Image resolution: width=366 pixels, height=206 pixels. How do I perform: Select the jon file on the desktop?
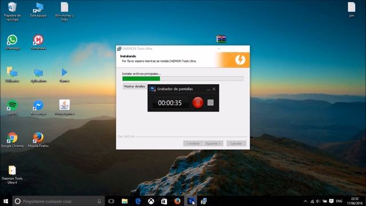pos(352,10)
